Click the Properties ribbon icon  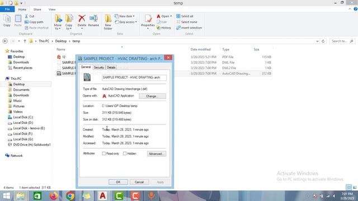[x=148, y=21]
